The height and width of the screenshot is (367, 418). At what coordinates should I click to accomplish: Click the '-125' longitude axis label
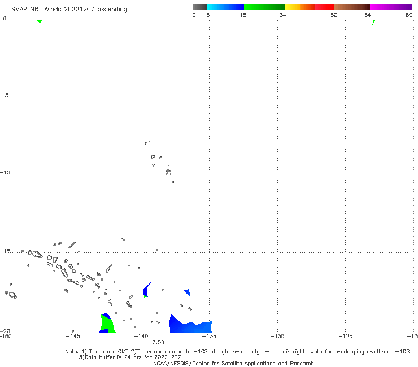(346, 336)
